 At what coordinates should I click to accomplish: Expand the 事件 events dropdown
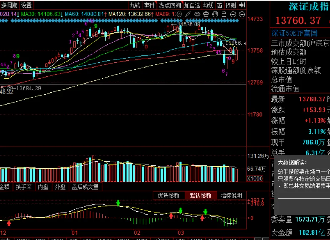point(150,5)
